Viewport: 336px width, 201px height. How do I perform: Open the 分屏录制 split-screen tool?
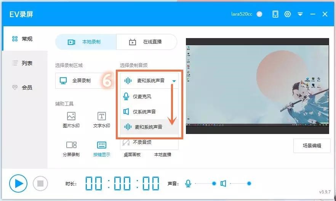[x=71, y=149]
